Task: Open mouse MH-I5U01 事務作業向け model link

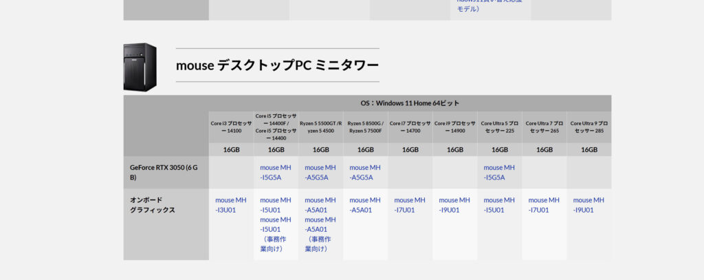Action: pos(276,234)
